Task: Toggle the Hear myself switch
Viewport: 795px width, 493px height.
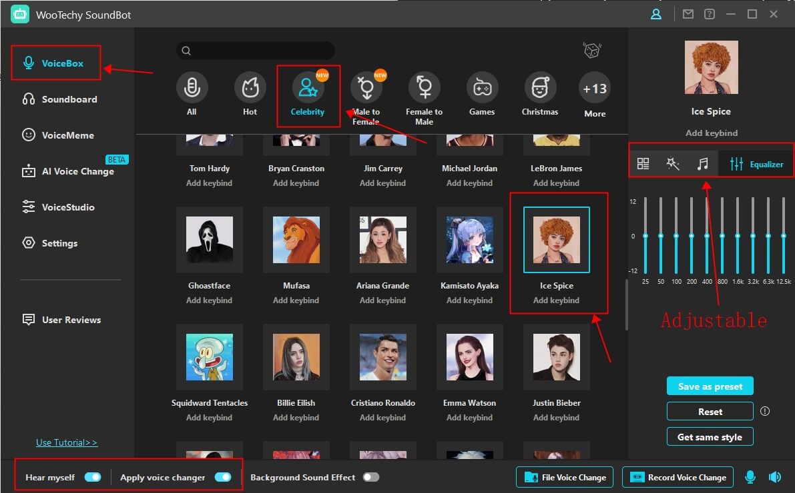Action: [x=93, y=477]
